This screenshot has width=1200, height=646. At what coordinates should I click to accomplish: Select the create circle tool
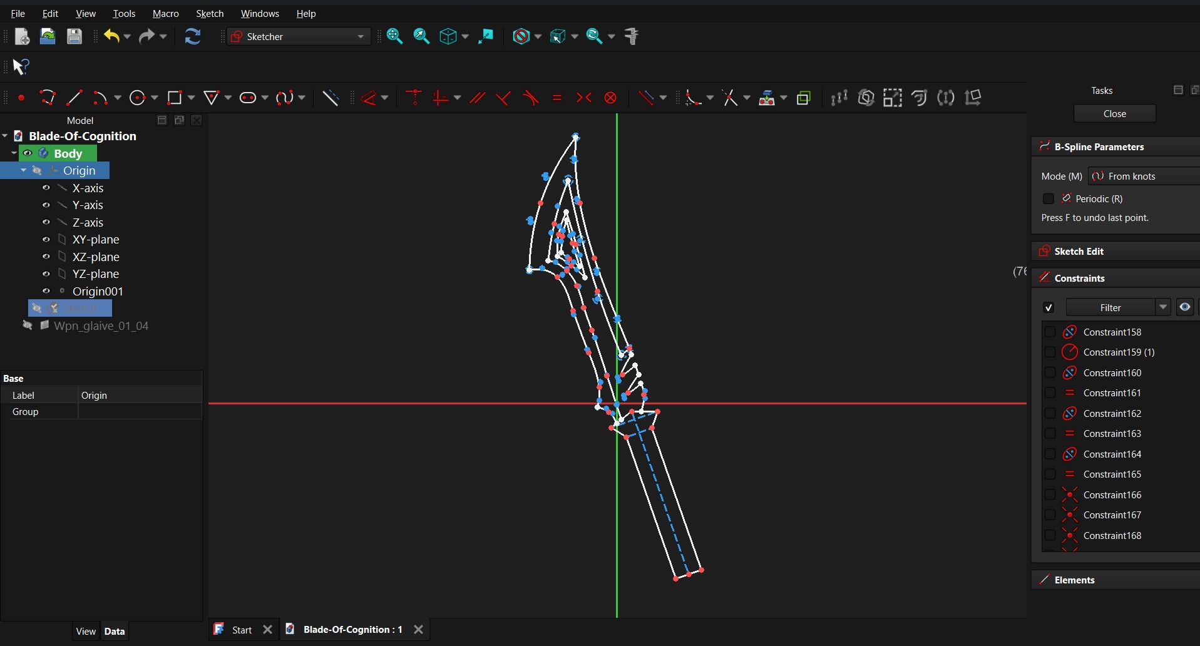[x=137, y=98]
